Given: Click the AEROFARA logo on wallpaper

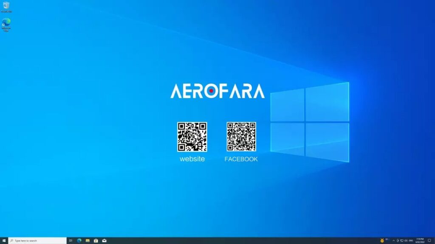Looking at the screenshot, I should pyautogui.click(x=217, y=91).
